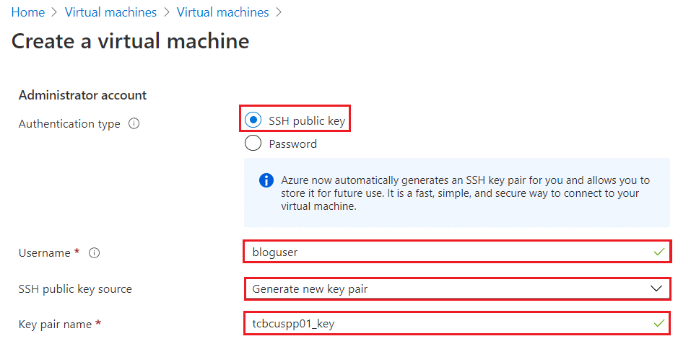Open the first Virtual machines breadcrumb link
Viewport: 691px width, 344px height.
click(x=110, y=12)
